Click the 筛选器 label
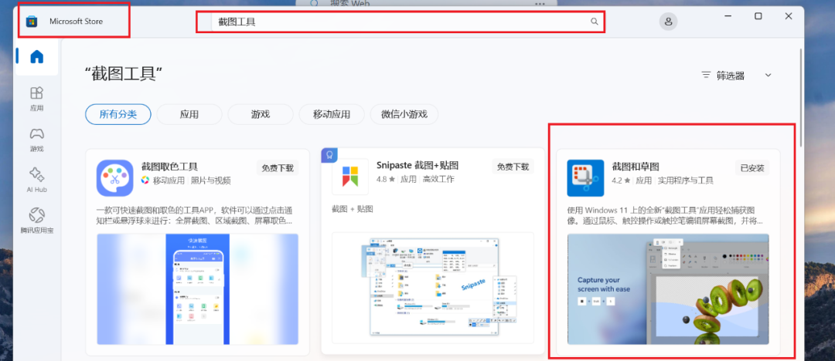The height and width of the screenshot is (361, 835). click(730, 76)
